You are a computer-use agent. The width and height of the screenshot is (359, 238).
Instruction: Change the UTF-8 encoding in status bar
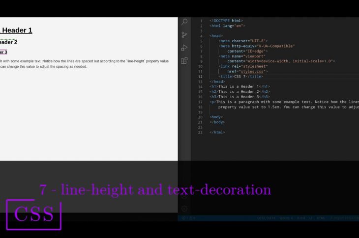pos(301,218)
